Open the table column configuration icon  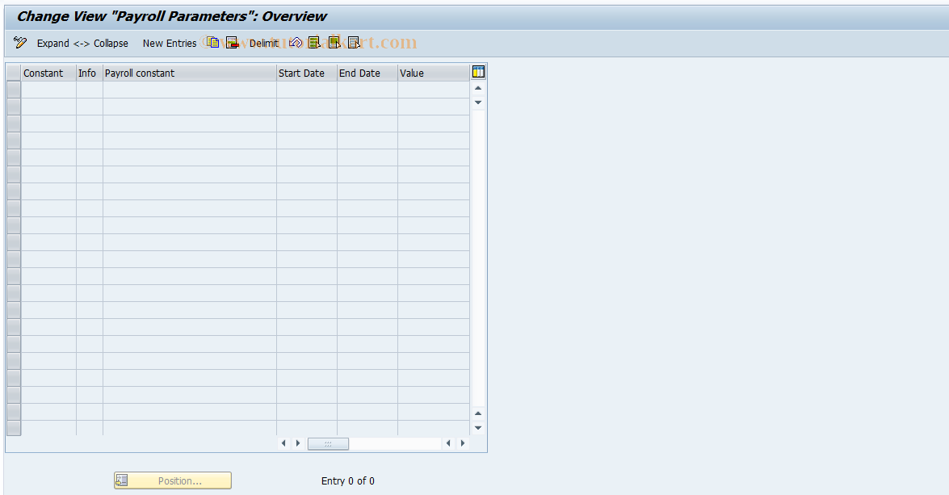click(x=478, y=72)
